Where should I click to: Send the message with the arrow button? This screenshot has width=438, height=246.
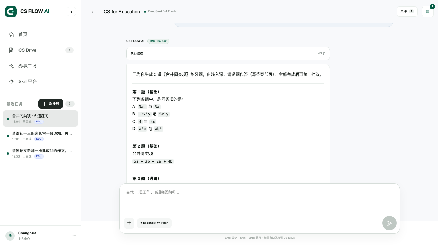[389, 223]
